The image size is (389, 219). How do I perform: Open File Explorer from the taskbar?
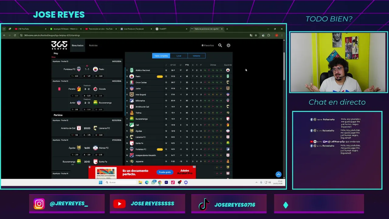(x=140, y=182)
